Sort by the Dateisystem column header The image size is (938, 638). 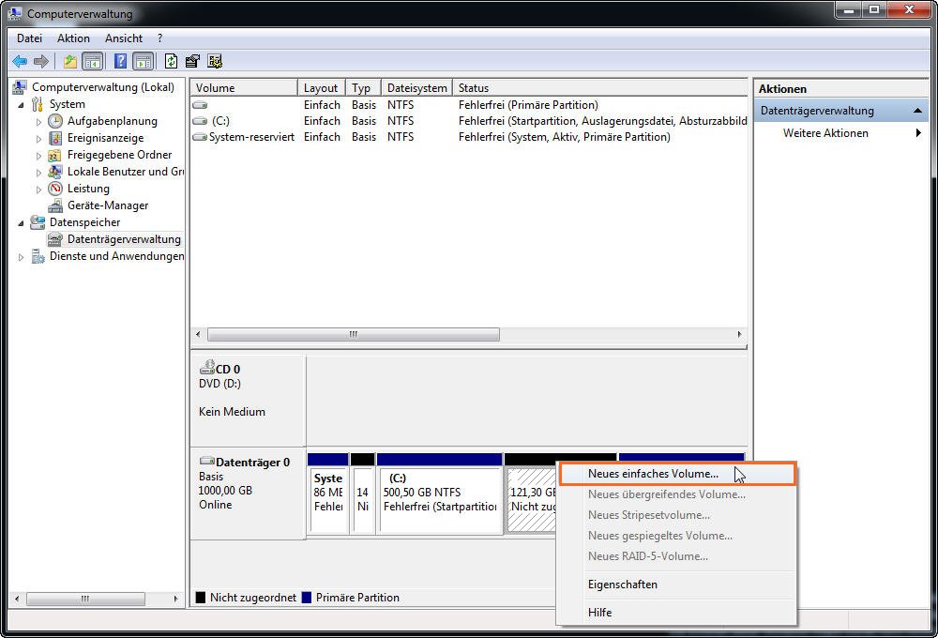417,88
